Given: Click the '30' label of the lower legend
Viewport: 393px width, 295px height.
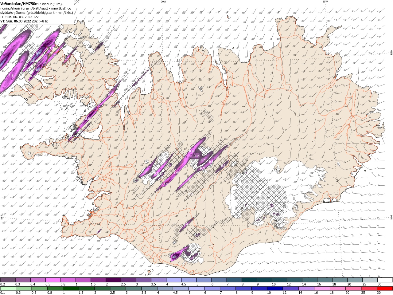Looking at the screenshot, I should (x=379, y=293).
